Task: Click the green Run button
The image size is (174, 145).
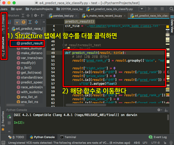Action: click(149, 9)
